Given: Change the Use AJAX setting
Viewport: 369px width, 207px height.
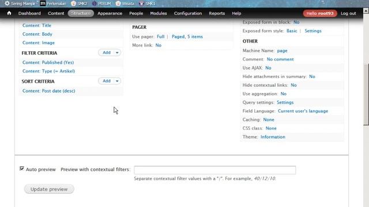Looking at the screenshot, I should click(x=268, y=68).
